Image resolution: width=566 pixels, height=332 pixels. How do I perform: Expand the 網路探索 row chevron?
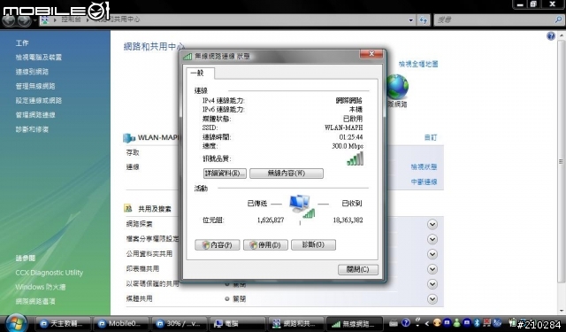point(432,224)
